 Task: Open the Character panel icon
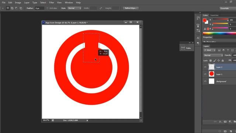click(x=198, y=38)
